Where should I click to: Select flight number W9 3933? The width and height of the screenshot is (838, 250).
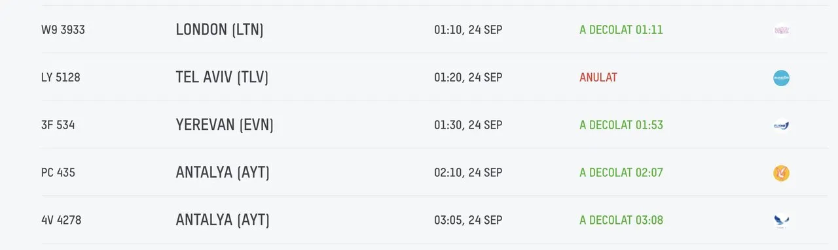63,30
